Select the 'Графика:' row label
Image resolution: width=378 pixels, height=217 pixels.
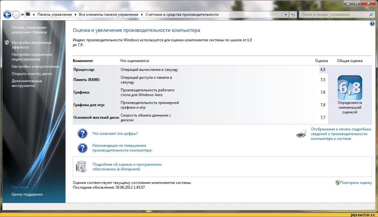click(82, 92)
